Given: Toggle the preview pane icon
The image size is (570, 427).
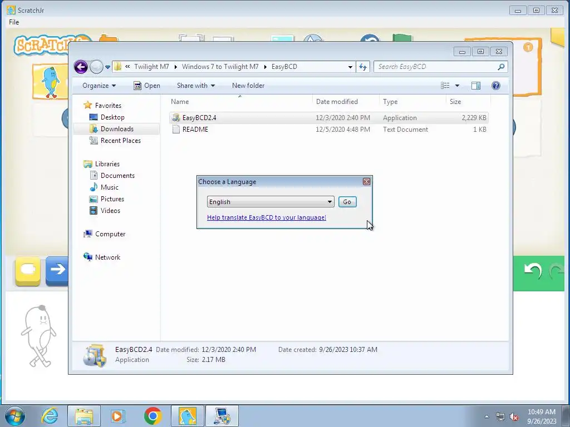Looking at the screenshot, I should click(476, 86).
